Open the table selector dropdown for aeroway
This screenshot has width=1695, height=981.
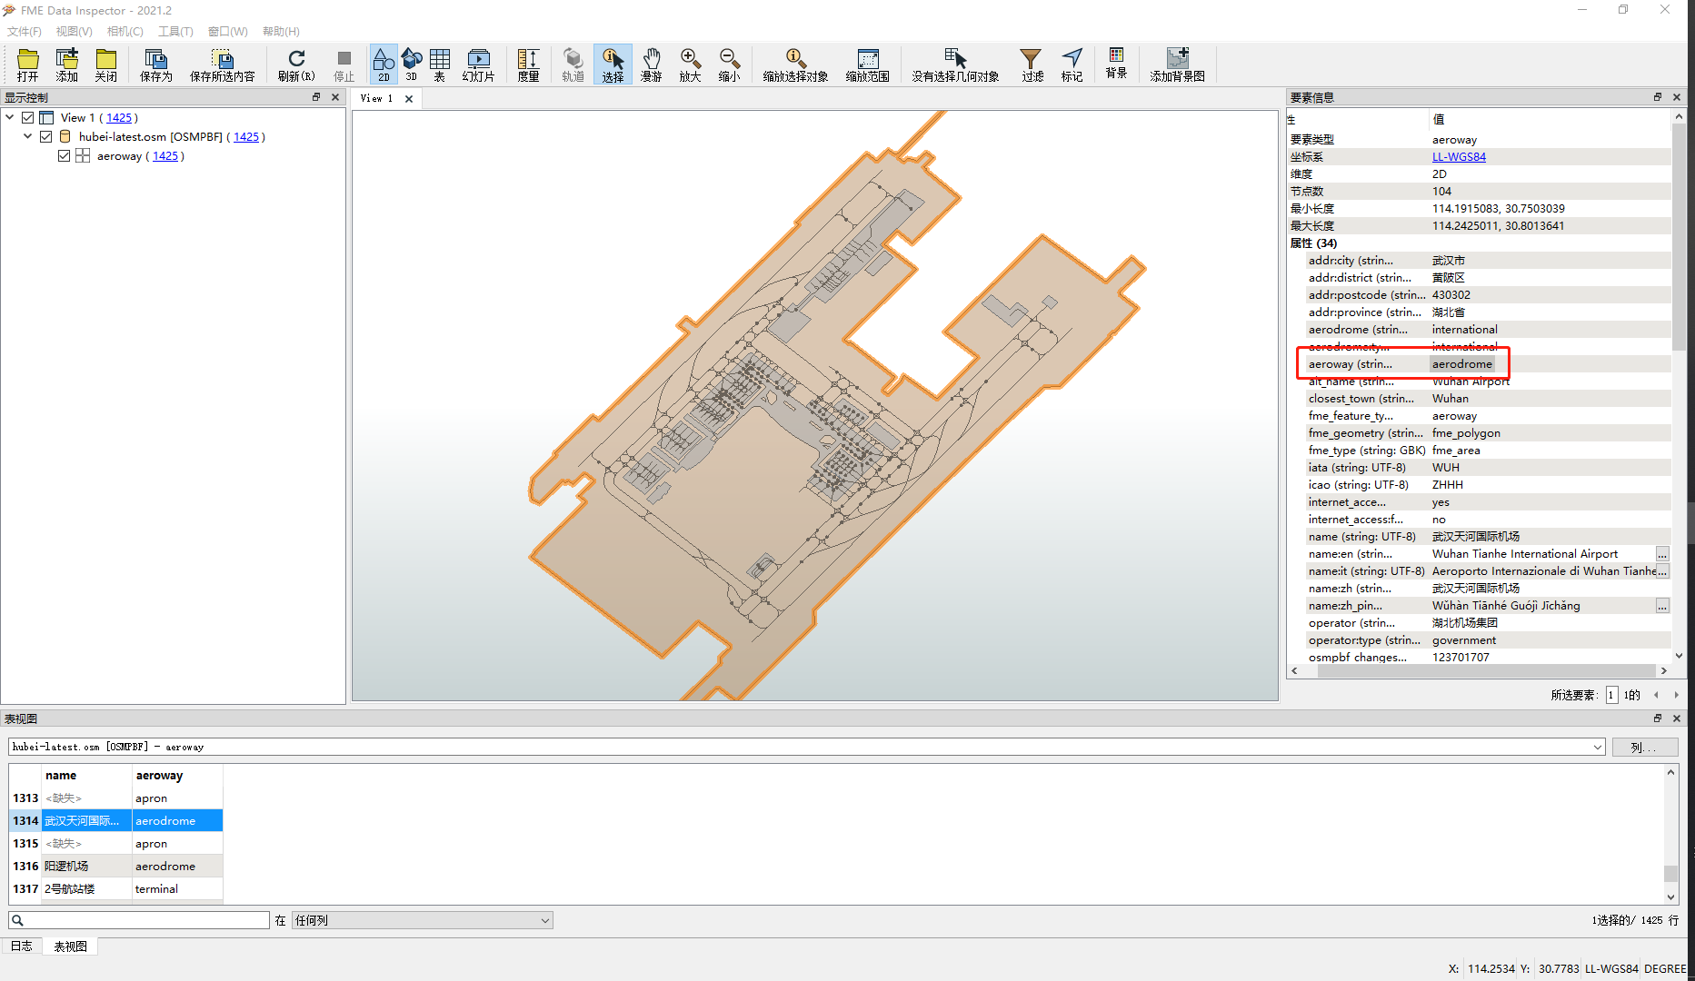pyautogui.click(x=1597, y=747)
